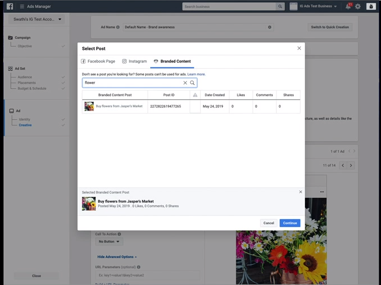
Task: Open the settings gear in top bar
Action: (358, 7)
